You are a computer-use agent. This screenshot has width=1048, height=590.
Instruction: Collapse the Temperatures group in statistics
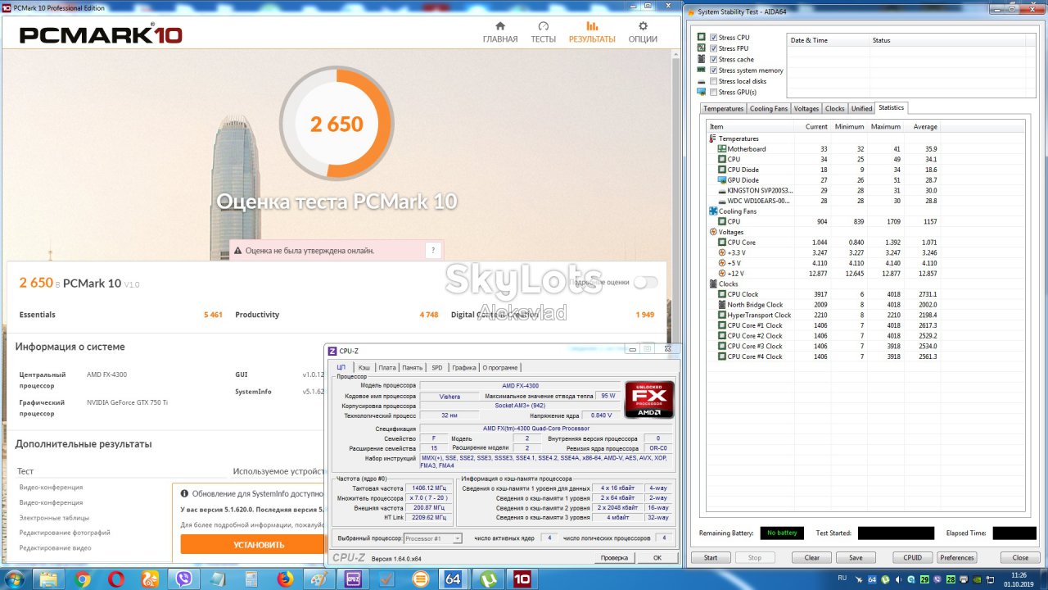tap(712, 138)
